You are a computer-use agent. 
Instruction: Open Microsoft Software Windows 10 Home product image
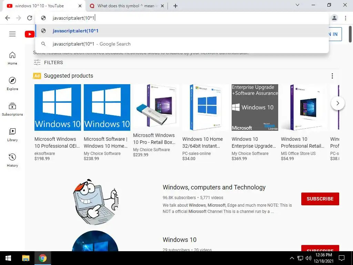tap(107, 108)
